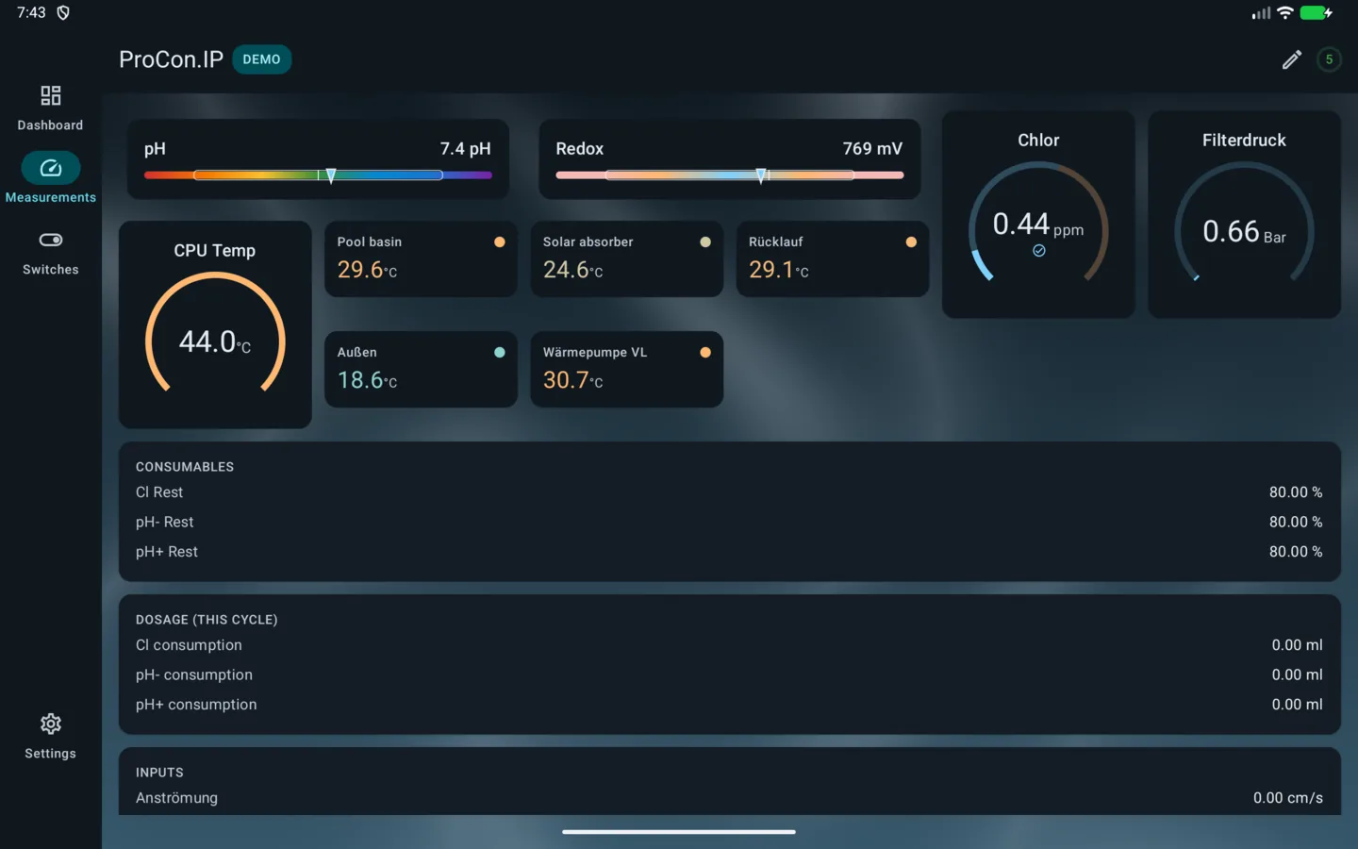The height and width of the screenshot is (849, 1358).
Task: Open the Chlor gauge card
Action: tap(1038, 214)
